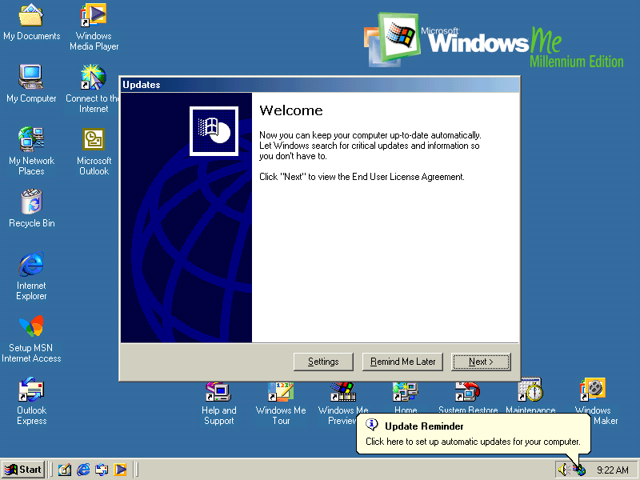
Task: Launch Microsoft Outlook from the desktop
Action: [x=94, y=140]
